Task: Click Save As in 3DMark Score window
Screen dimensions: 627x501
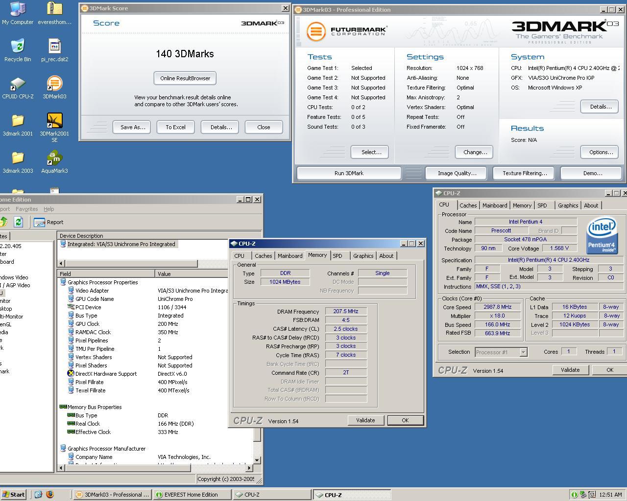Action: [133, 127]
